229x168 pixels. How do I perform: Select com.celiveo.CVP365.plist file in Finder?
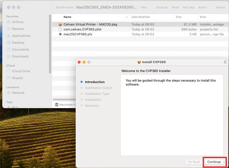[x=140, y=29]
